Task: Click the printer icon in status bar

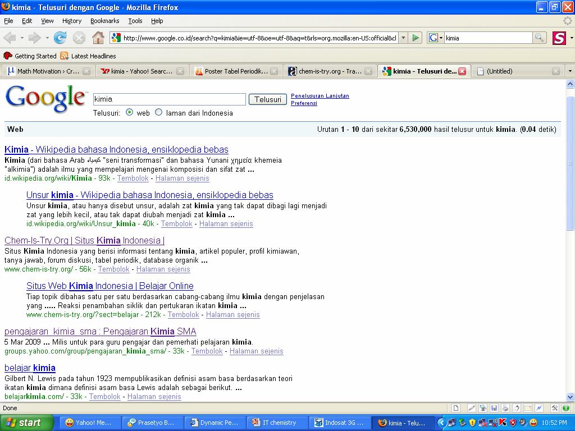Action: pos(505,408)
